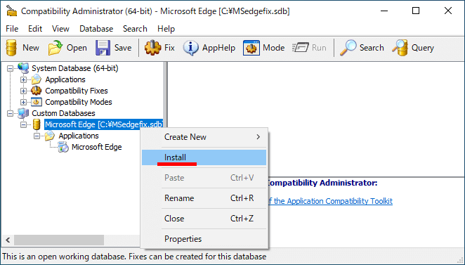
Task: Expand the Compatibility Fixes node
Action: [x=23, y=91]
